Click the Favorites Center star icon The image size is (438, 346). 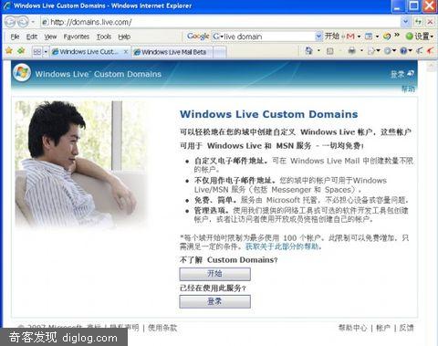click(x=9, y=51)
